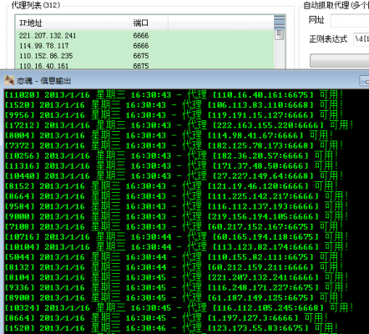The image size is (369, 334).
Task: Sort proxy list by IP地址 column header
Action: coord(73,23)
